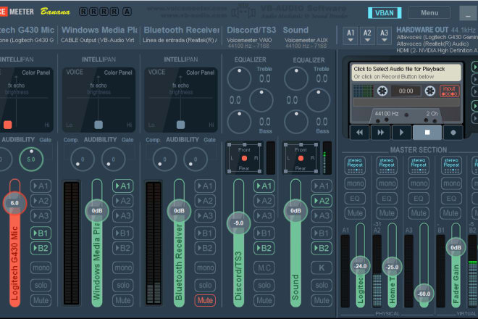Toggle B1 routing on Logitech G430 Mic
The image size is (478, 319).
[41, 233]
